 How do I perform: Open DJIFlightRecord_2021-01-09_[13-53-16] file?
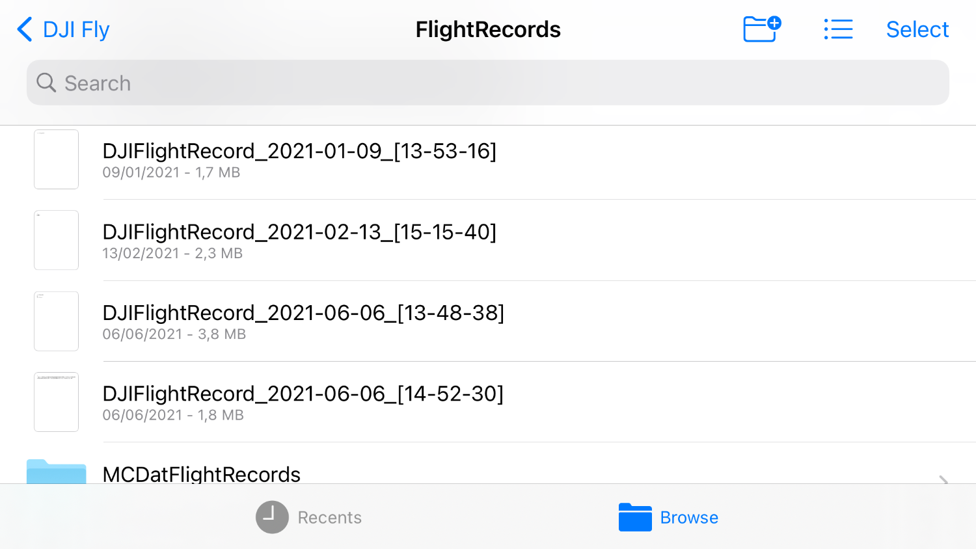click(x=488, y=159)
